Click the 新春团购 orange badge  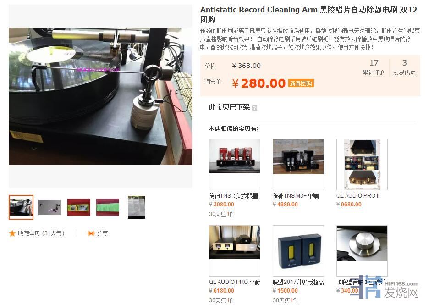[x=301, y=83]
